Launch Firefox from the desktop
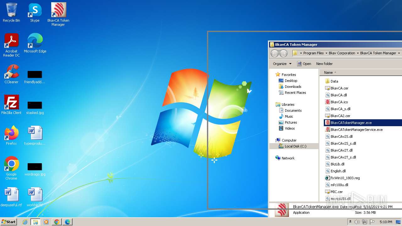402x226 pixels. coord(11,136)
